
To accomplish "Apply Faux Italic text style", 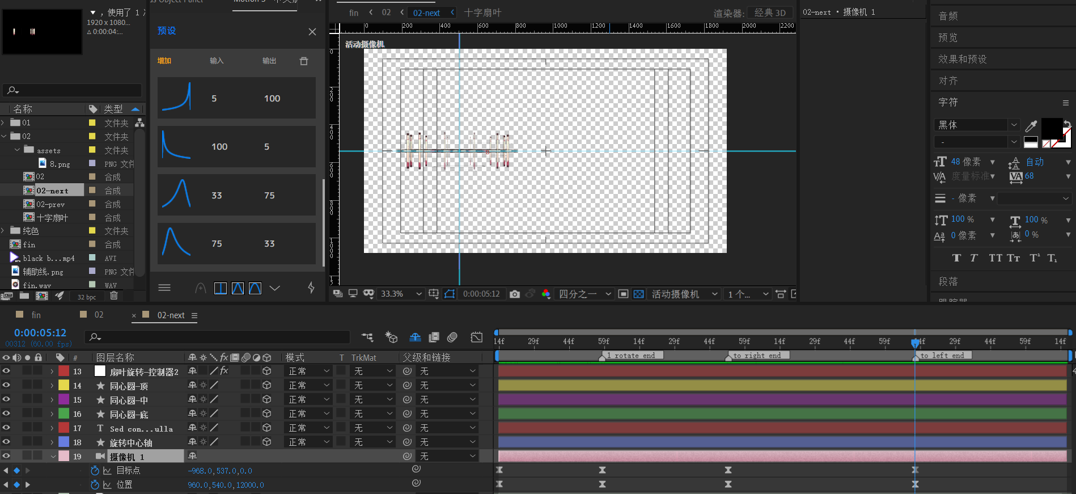I will (x=974, y=258).
